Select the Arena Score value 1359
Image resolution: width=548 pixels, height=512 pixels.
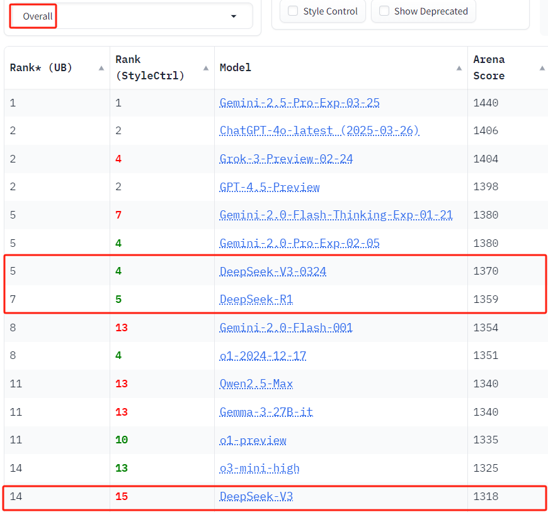pyautogui.click(x=486, y=300)
